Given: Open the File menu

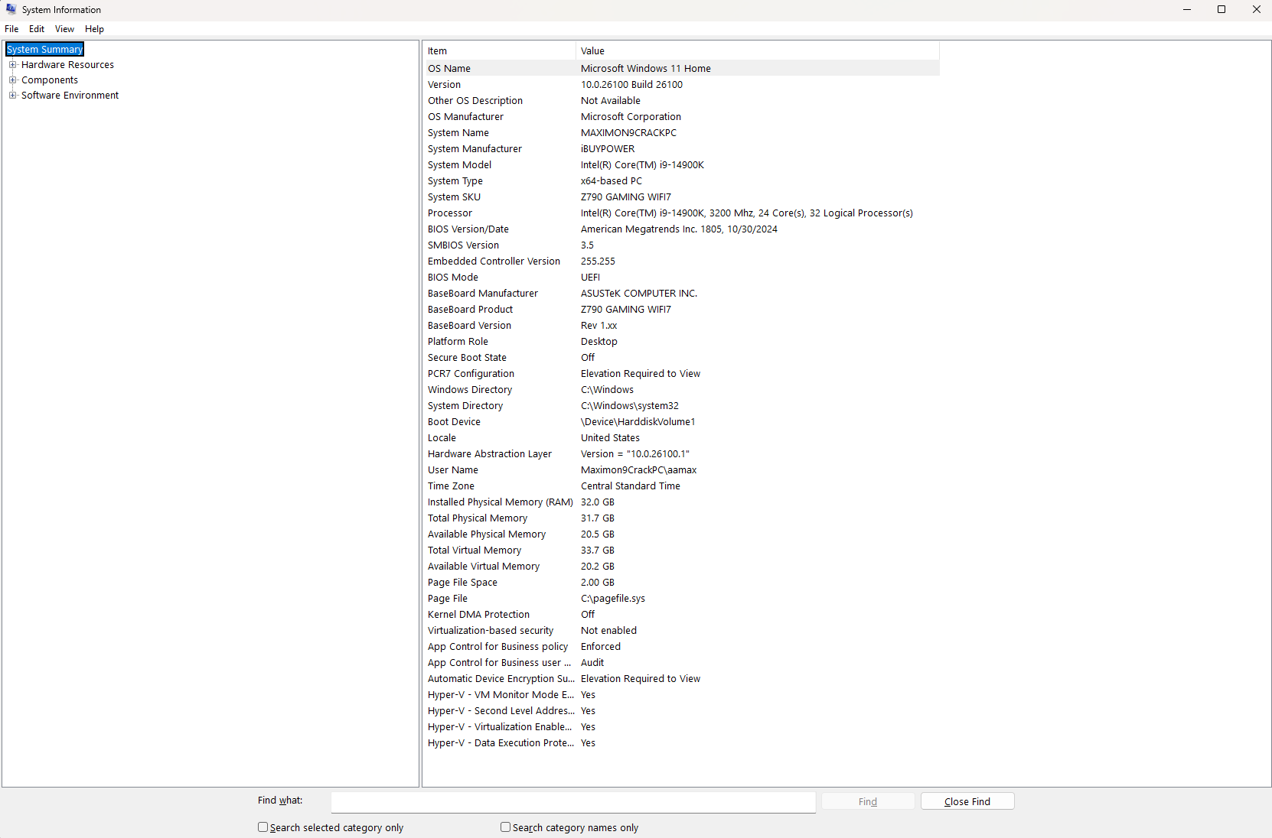Looking at the screenshot, I should (11, 29).
